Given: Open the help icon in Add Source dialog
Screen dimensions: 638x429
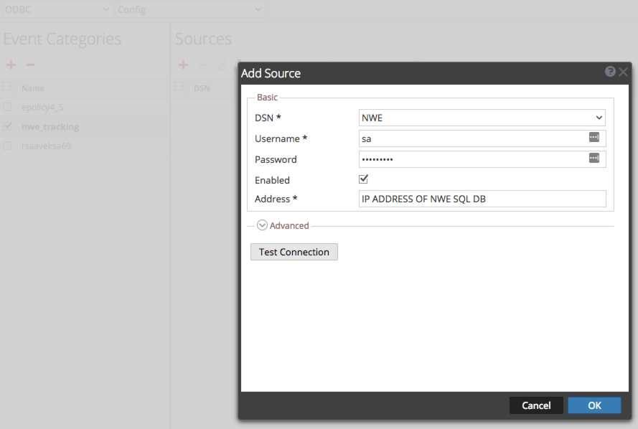Looking at the screenshot, I should (610, 72).
